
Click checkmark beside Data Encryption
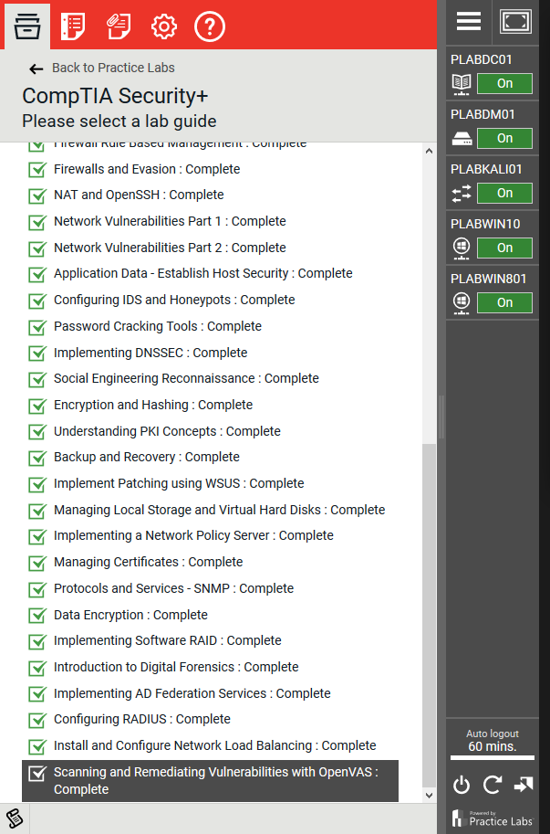pyautogui.click(x=37, y=616)
